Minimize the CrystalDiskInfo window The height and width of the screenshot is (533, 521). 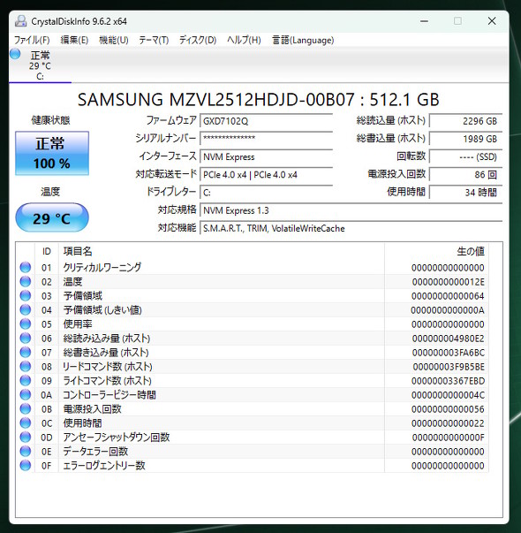(424, 21)
